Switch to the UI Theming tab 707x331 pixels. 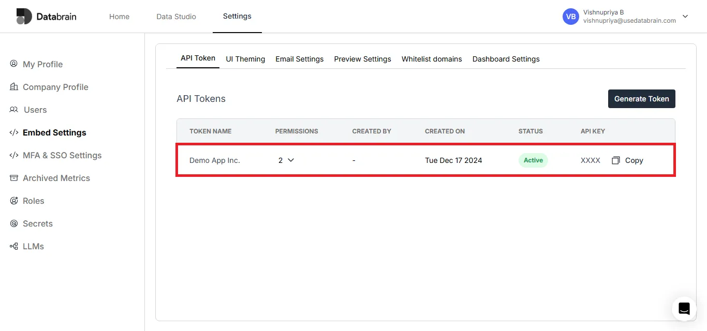pos(245,59)
